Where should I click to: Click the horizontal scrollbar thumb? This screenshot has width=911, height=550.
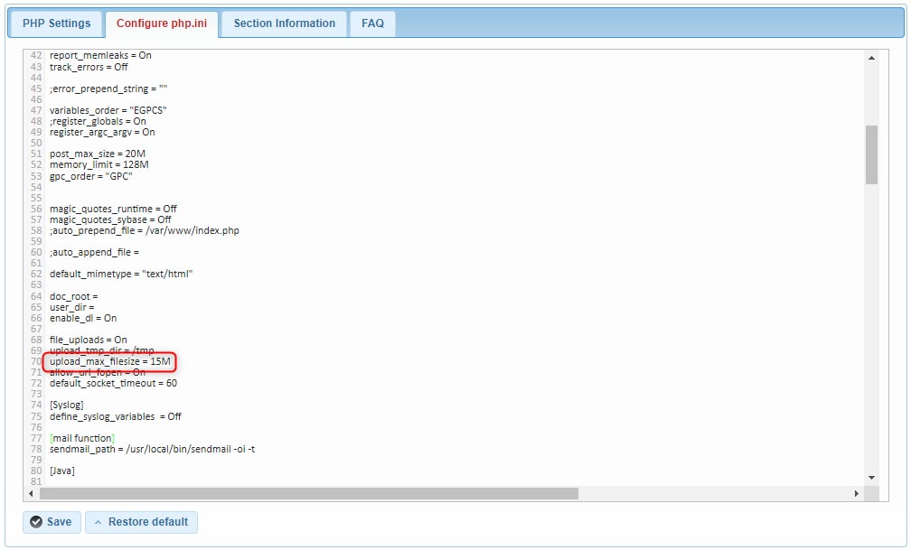307,492
